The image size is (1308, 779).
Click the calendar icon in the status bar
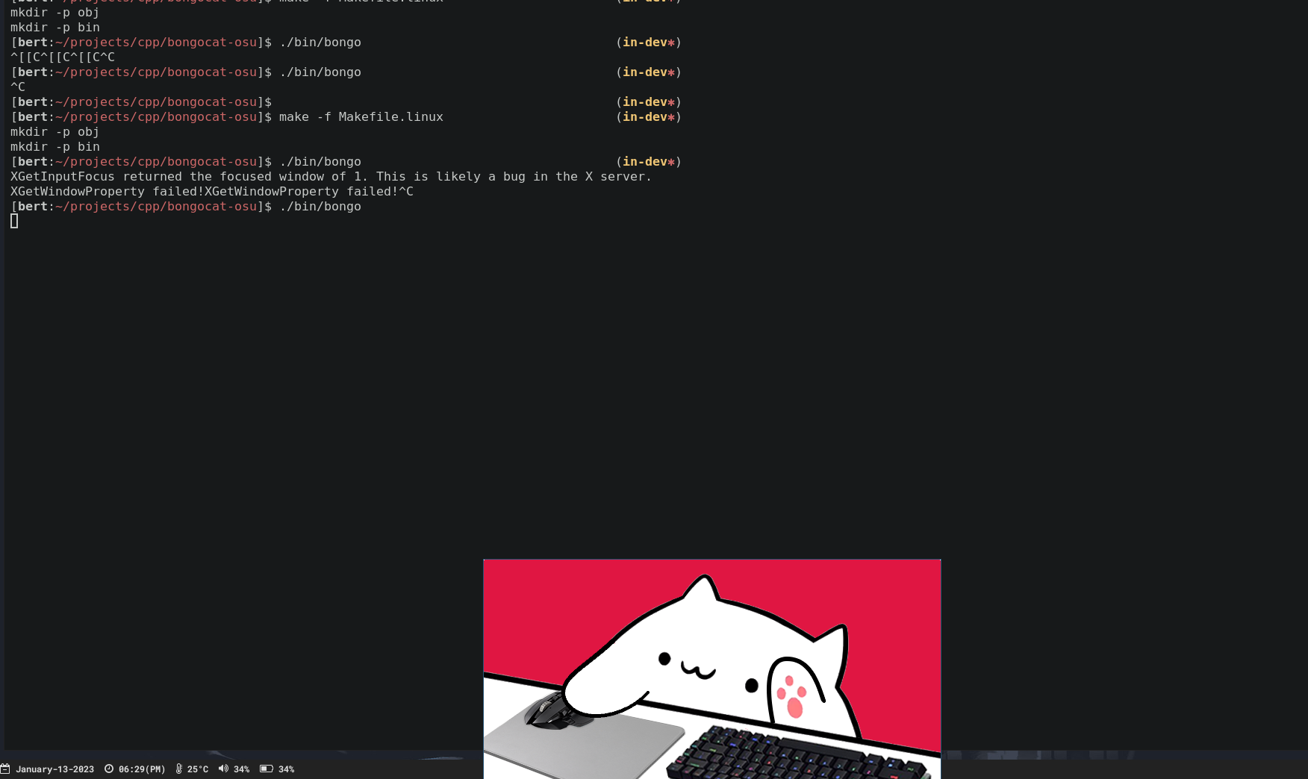click(6, 769)
